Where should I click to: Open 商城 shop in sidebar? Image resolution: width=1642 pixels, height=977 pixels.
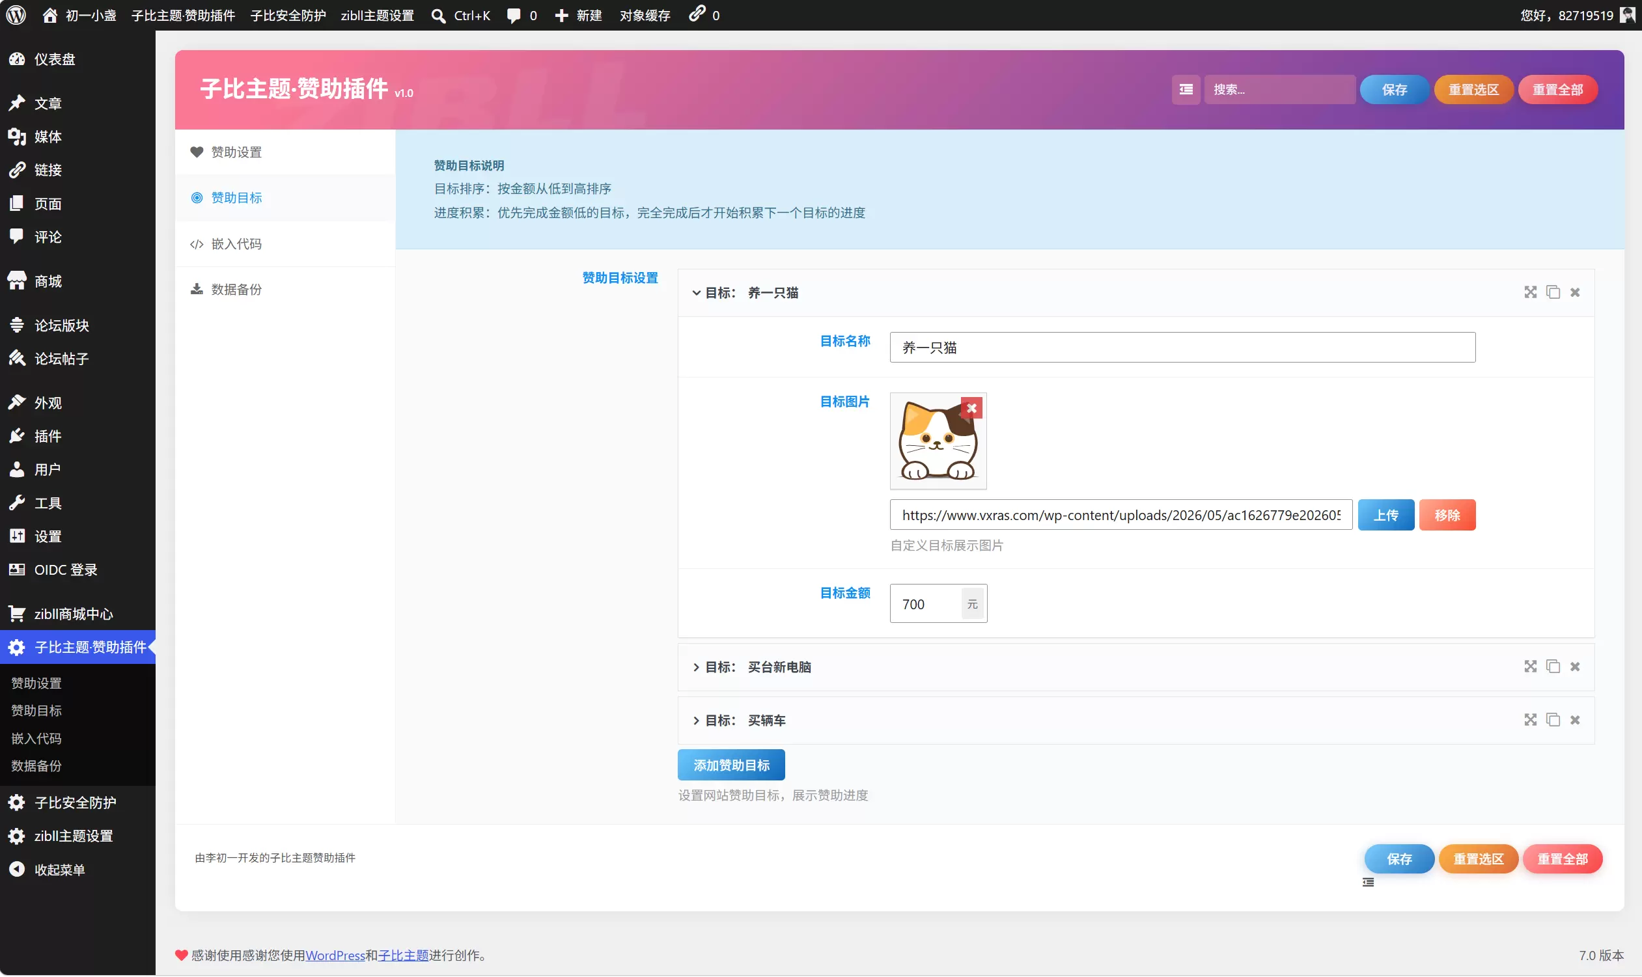click(x=77, y=281)
